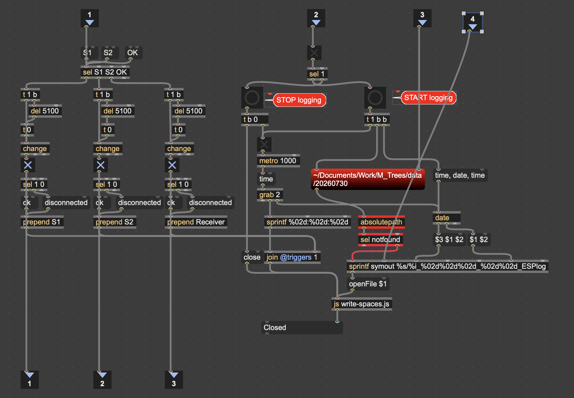Select the rightmost sel 1 0 object
The height and width of the screenshot is (398, 574).
tap(178, 184)
